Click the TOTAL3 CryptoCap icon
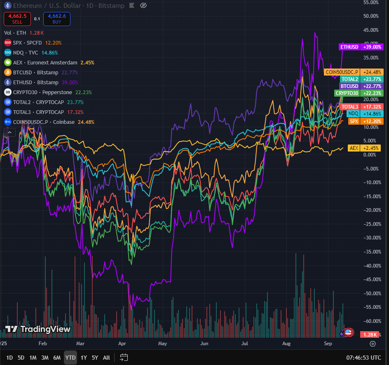 [8, 112]
